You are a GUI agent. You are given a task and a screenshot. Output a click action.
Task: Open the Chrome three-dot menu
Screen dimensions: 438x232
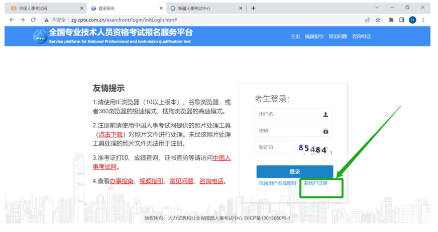click(x=423, y=20)
